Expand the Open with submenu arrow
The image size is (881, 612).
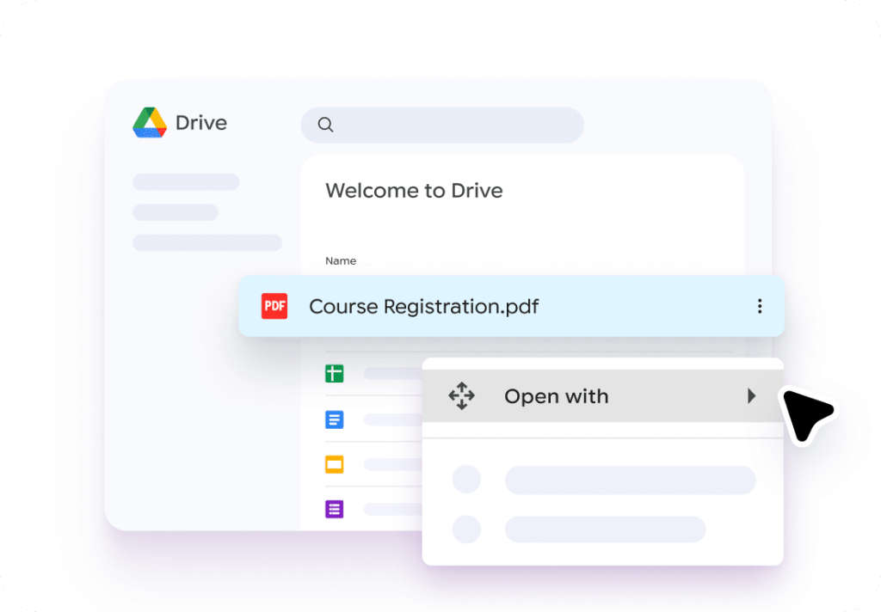coord(753,396)
